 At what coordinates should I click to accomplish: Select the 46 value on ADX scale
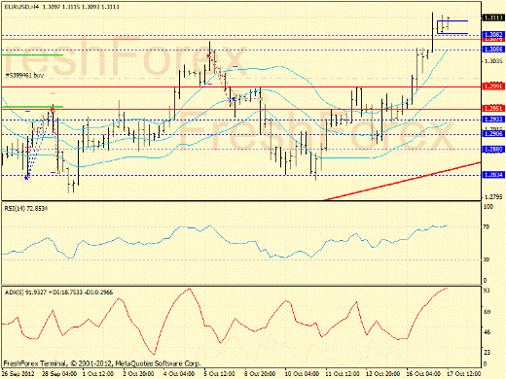coord(487,332)
